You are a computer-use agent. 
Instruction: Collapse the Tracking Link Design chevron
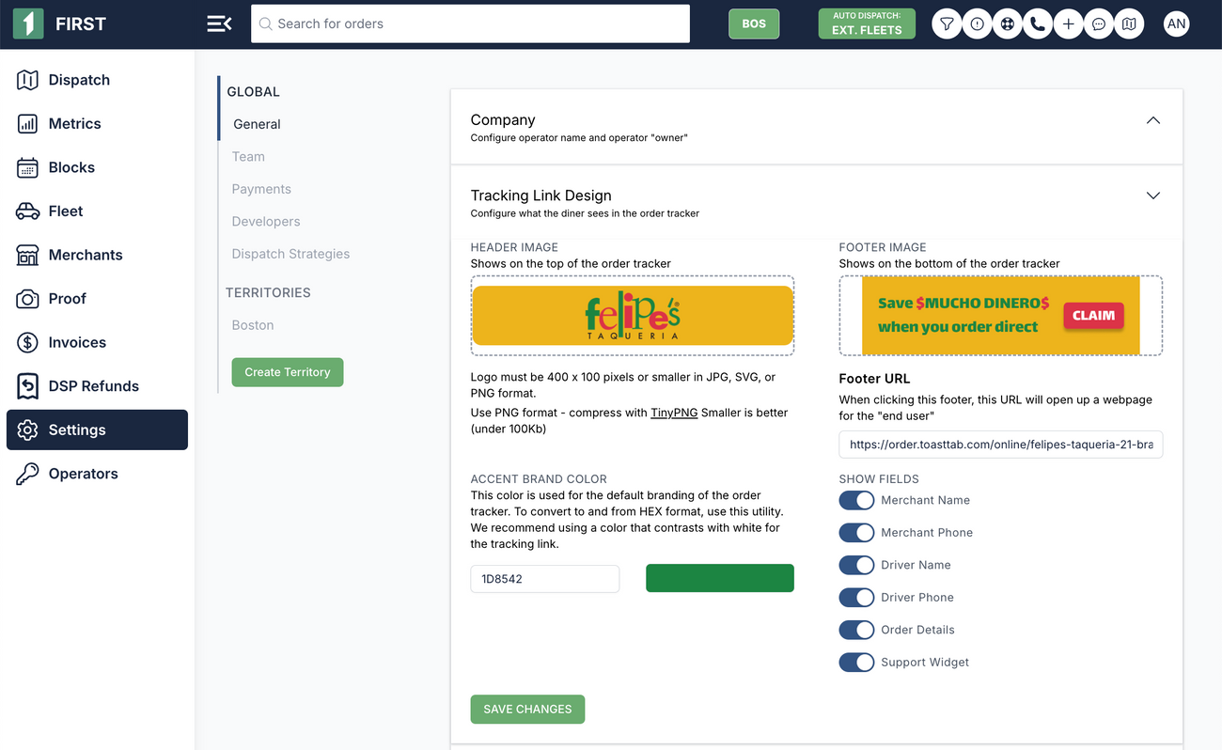pyautogui.click(x=1153, y=195)
